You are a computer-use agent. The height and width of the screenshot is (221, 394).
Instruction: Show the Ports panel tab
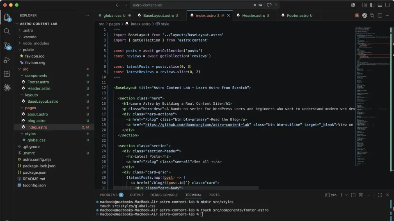[x=214, y=195]
